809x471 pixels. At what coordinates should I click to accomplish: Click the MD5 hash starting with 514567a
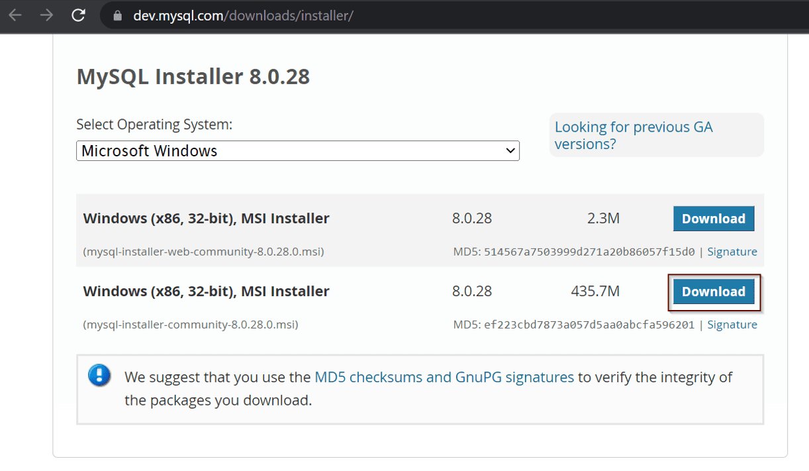coord(589,252)
